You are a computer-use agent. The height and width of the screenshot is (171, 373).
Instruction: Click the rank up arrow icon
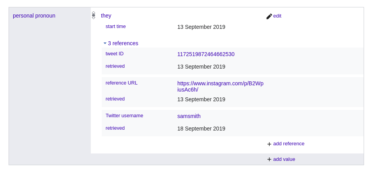pos(94,12)
